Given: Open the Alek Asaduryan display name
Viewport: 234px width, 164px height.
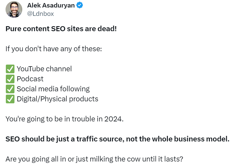Looking at the screenshot, I should [x=51, y=5].
